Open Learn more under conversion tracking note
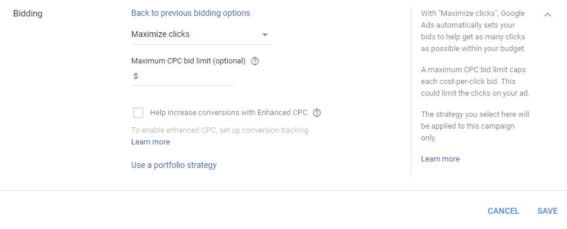The height and width of the screenshot is (229, 567). point(150,142)
